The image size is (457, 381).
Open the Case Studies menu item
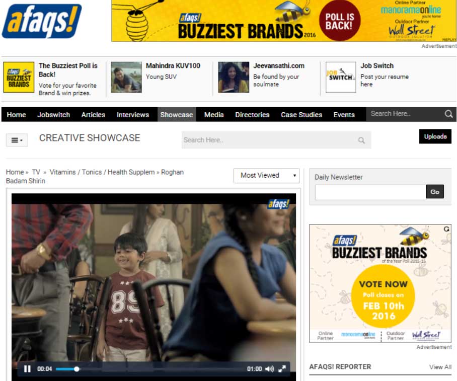coord(301,115)
